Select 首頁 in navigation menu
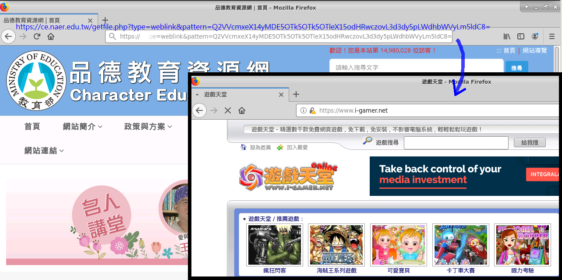The width and height of the screenshot is (562, 280). tap(32, 127)
